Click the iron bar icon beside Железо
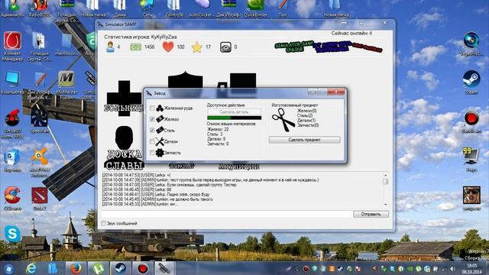The image size is (489, 275). click(x=160, y=119)
